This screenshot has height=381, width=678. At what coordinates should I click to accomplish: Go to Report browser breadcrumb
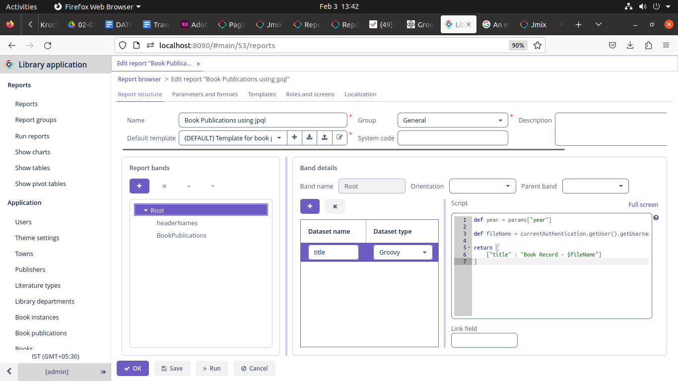139,79
